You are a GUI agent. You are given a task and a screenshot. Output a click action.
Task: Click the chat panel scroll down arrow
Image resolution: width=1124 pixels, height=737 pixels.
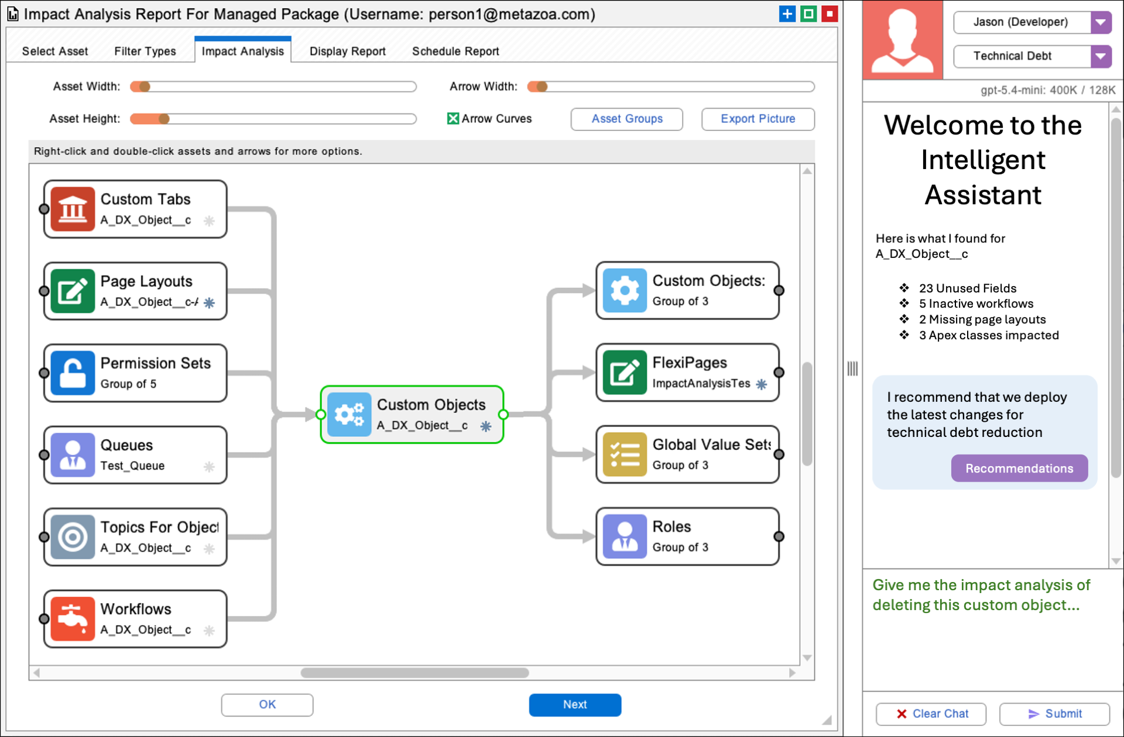coord(1116,561)
